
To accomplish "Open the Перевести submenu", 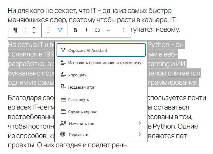I will point(101,134).
